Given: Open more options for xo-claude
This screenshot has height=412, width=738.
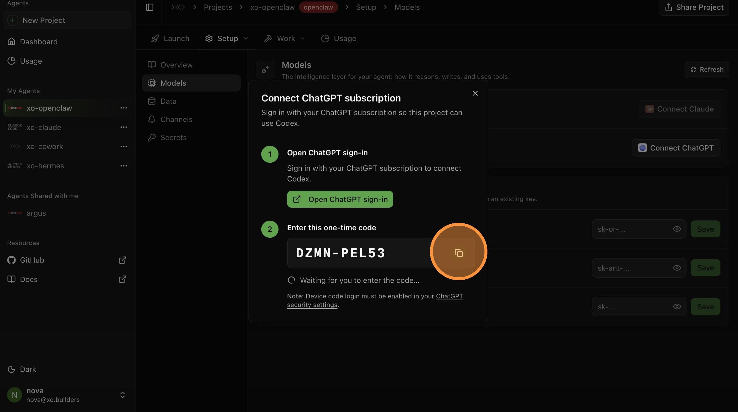Looking at the screenshot, I should [x=124, y=127].
